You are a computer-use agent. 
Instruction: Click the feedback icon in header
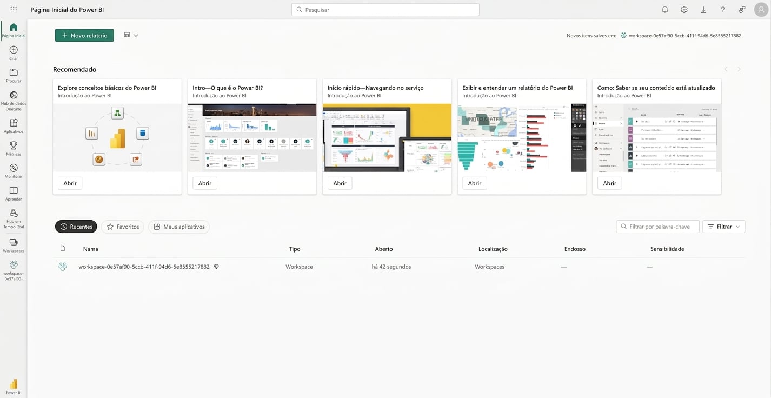[742, 10]
